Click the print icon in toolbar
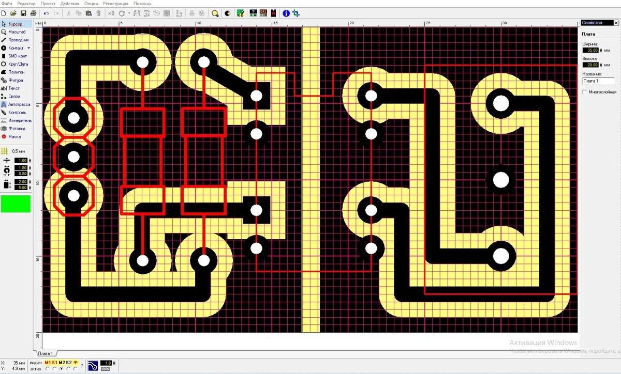This screenshot has width=621, height=374. click(x=33, y=13)
